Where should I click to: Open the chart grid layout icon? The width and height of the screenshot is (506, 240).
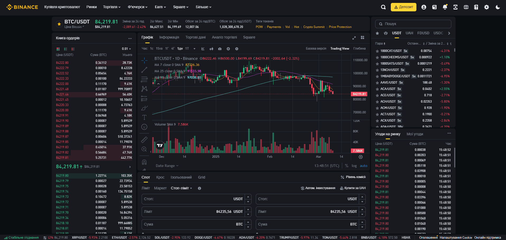pos(363,37)
